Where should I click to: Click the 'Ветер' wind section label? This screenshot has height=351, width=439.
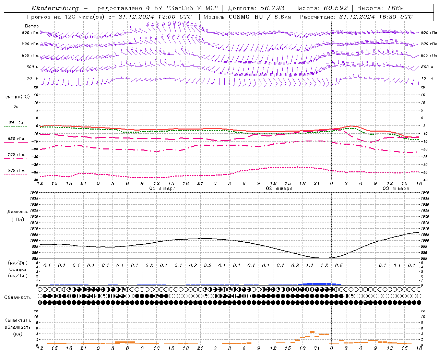(x=32, y=26)
